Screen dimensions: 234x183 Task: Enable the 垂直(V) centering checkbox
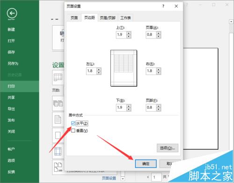(x=73, y=130)
